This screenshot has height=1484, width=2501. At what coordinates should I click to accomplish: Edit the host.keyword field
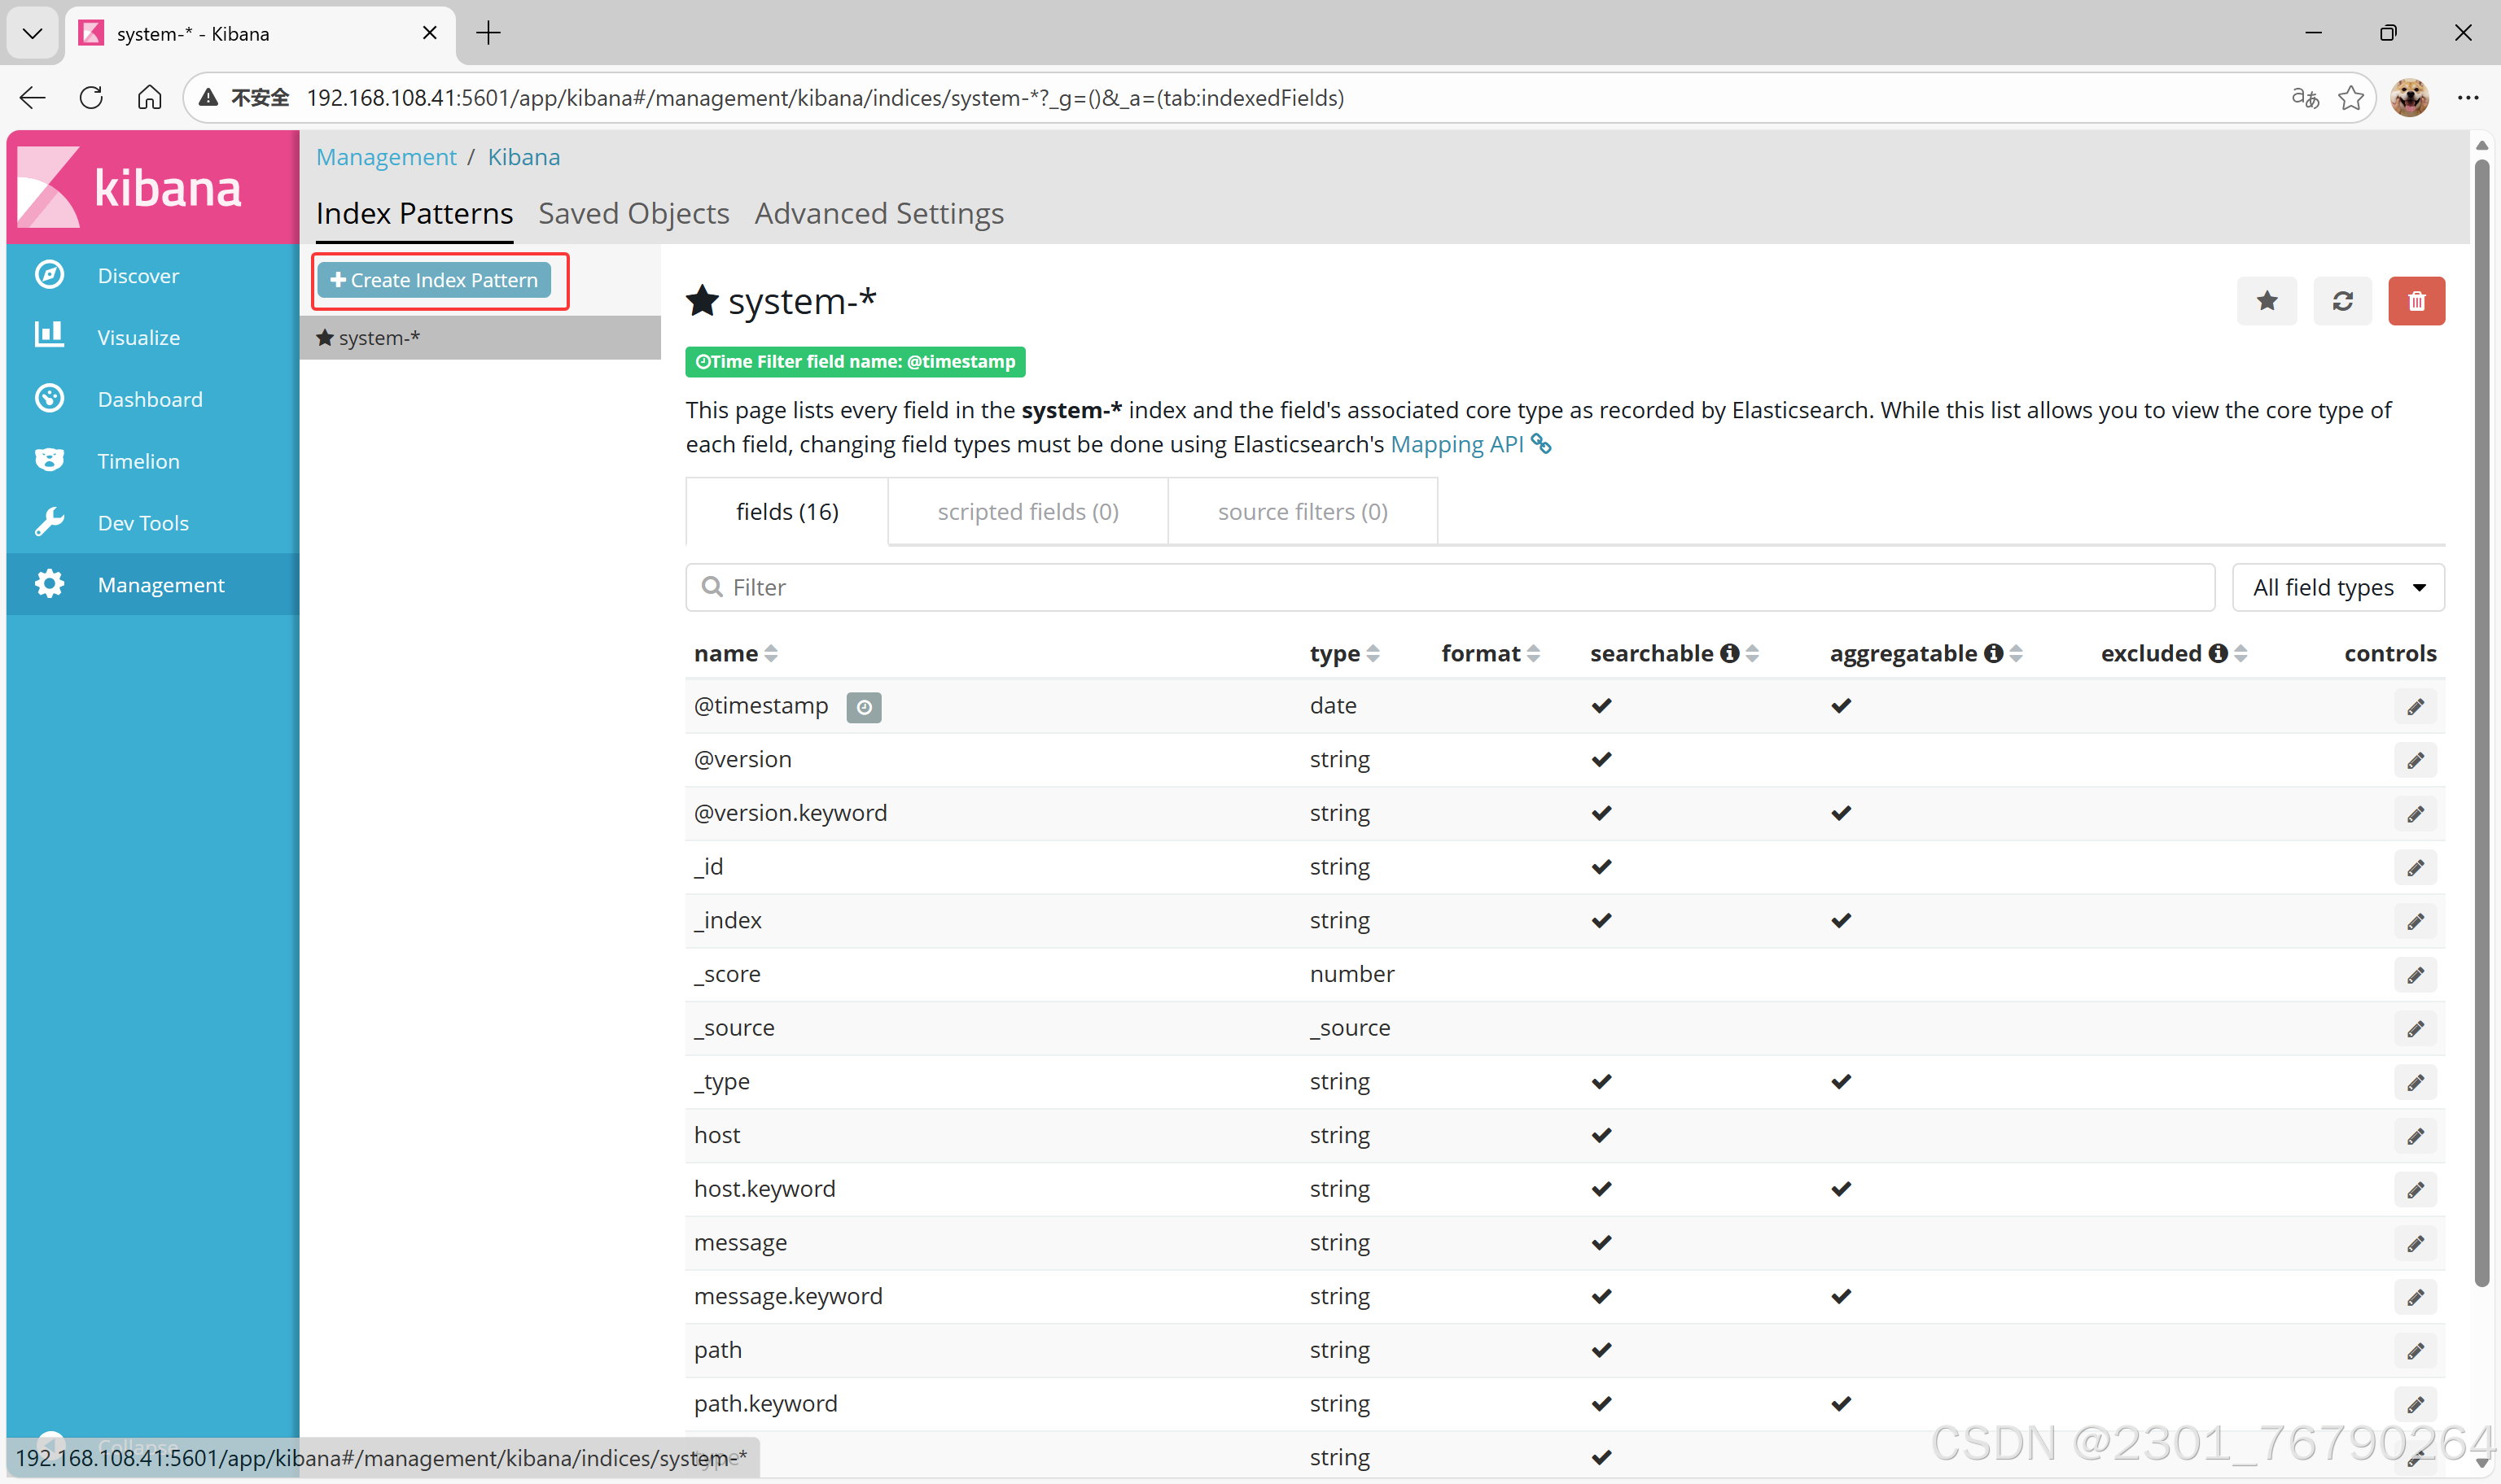(2416, 1190)
